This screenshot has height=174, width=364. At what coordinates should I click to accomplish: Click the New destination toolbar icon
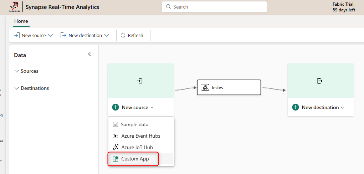point(63,35)
